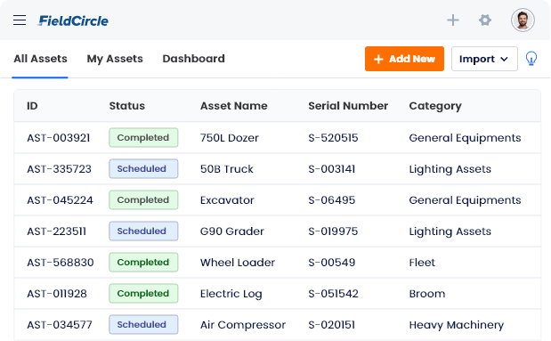
Task: Select Excavator asset name
Action: pos(227,200)
